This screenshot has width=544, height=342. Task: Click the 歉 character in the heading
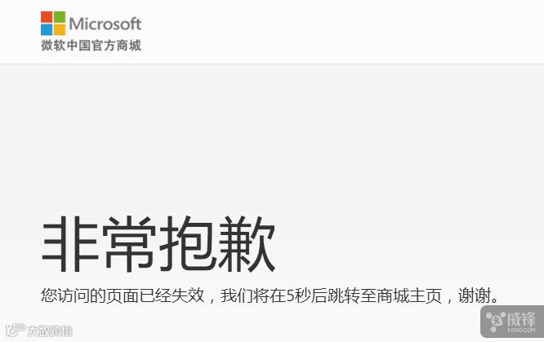tap(247, 244)
